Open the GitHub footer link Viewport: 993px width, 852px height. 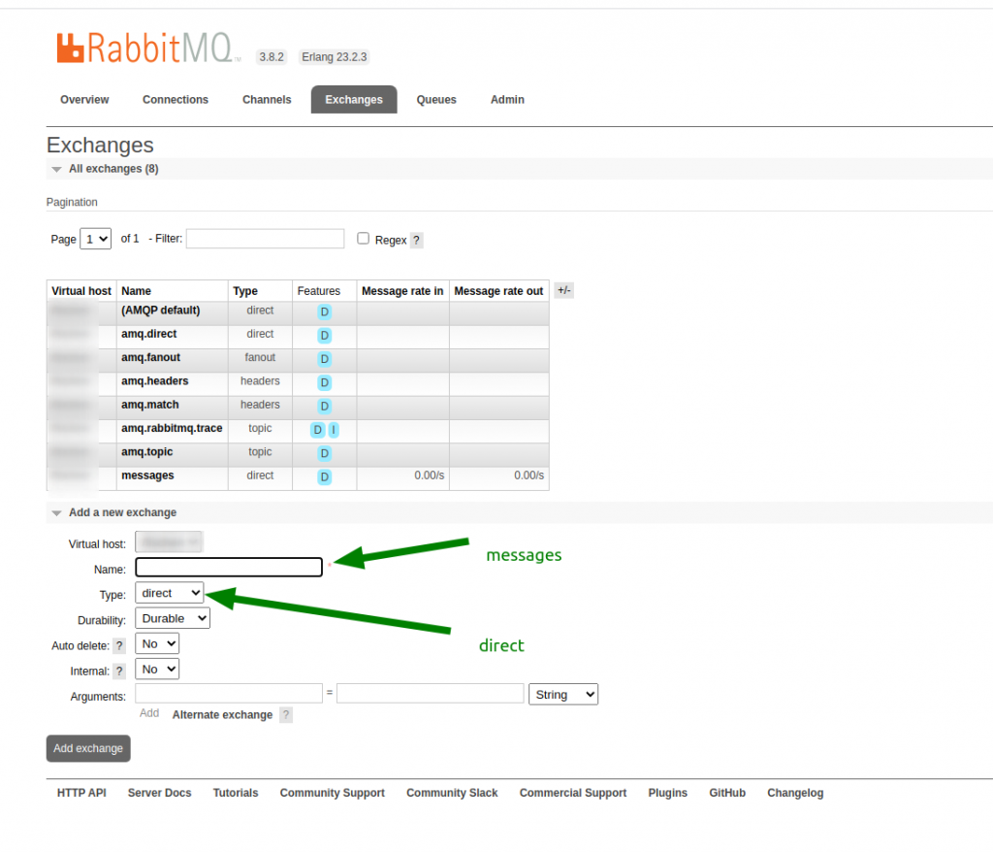coord(727,793)
